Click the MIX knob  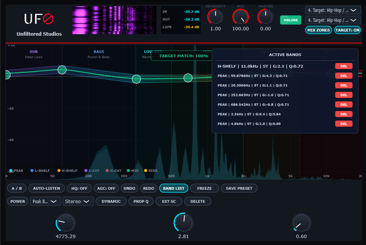(x=240, y=17)
